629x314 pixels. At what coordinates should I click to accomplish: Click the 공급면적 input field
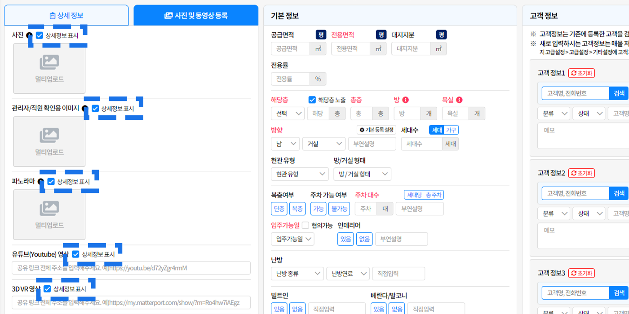[x=290, y=48]
